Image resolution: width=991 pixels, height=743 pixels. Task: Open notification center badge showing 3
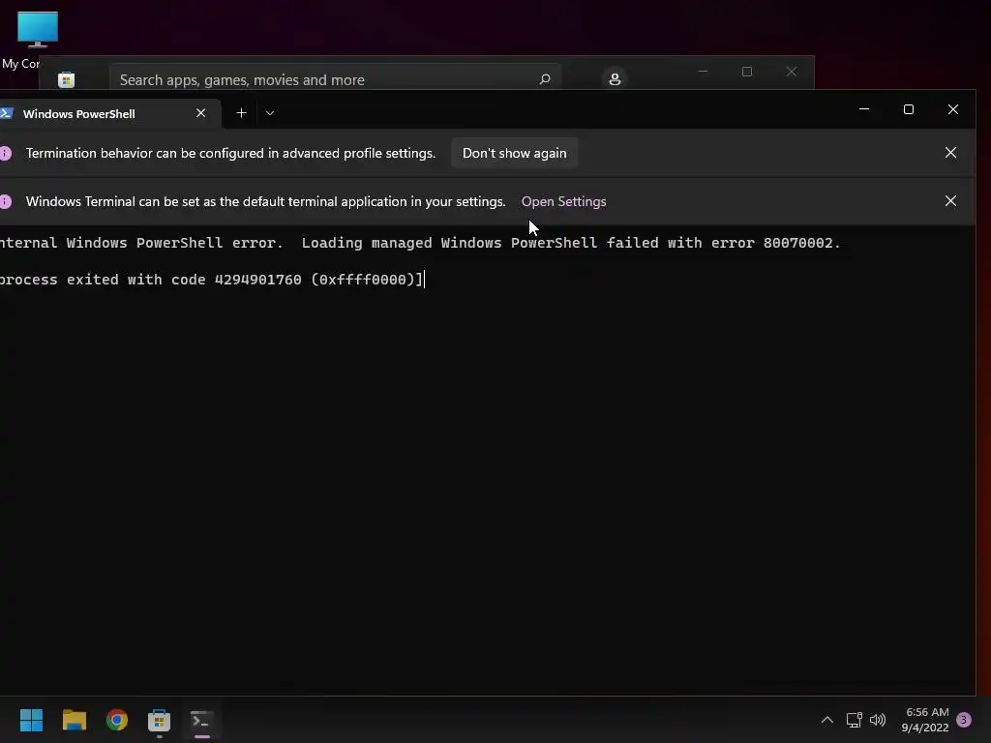[x=964, y=720]
